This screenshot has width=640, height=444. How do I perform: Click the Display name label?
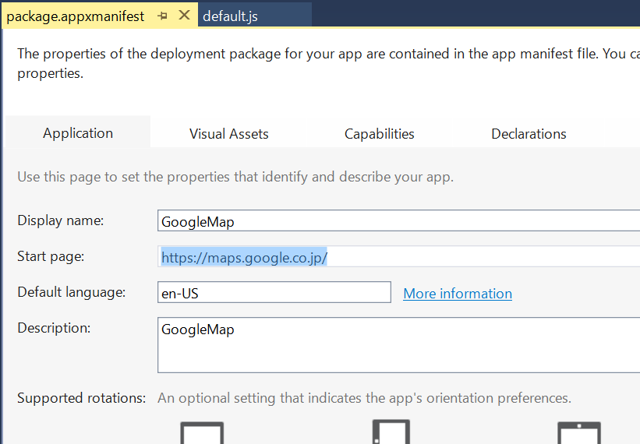61,220
